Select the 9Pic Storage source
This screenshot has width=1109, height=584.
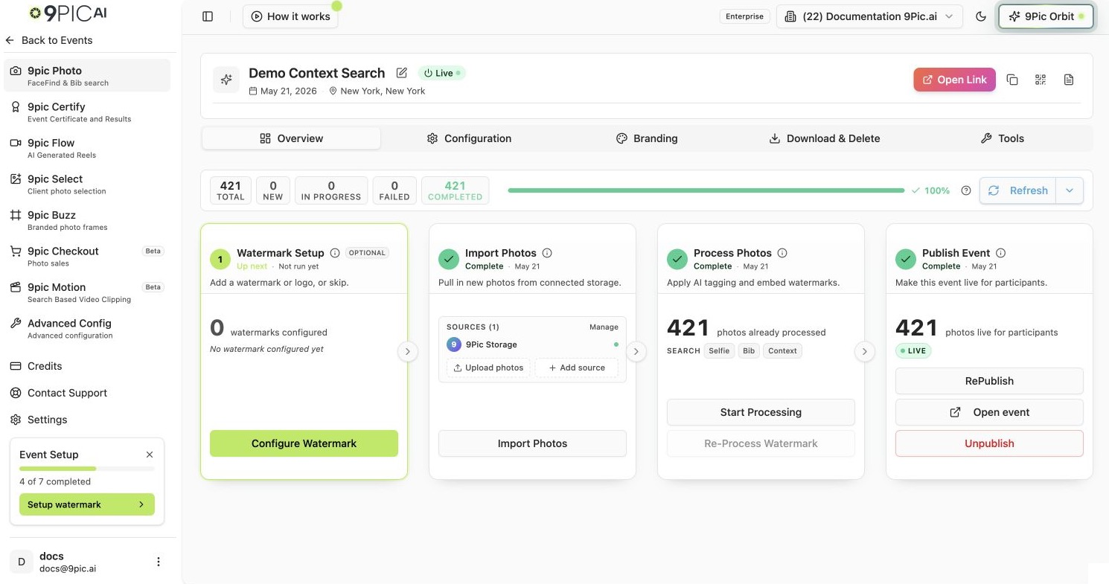point(532,344)
